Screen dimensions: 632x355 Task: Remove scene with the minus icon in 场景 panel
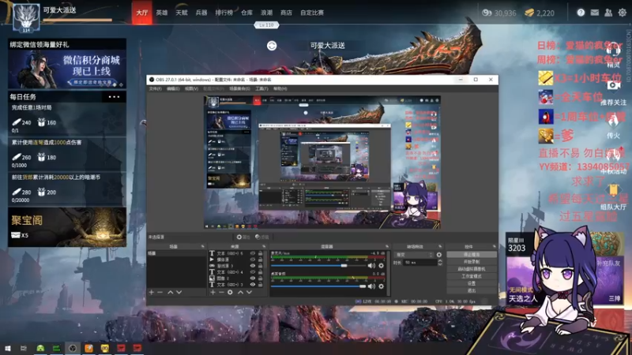coord(160,292)
